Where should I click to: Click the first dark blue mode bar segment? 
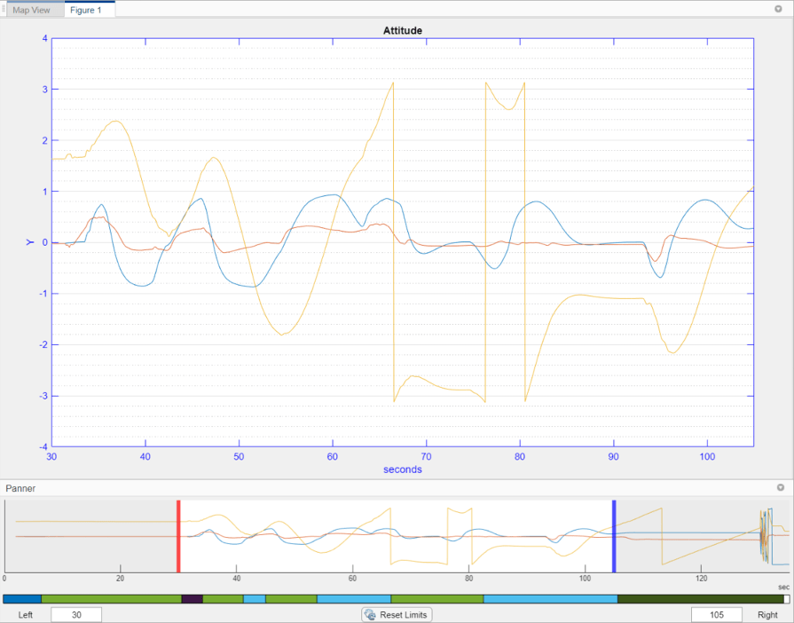click(x=22, y=599)
